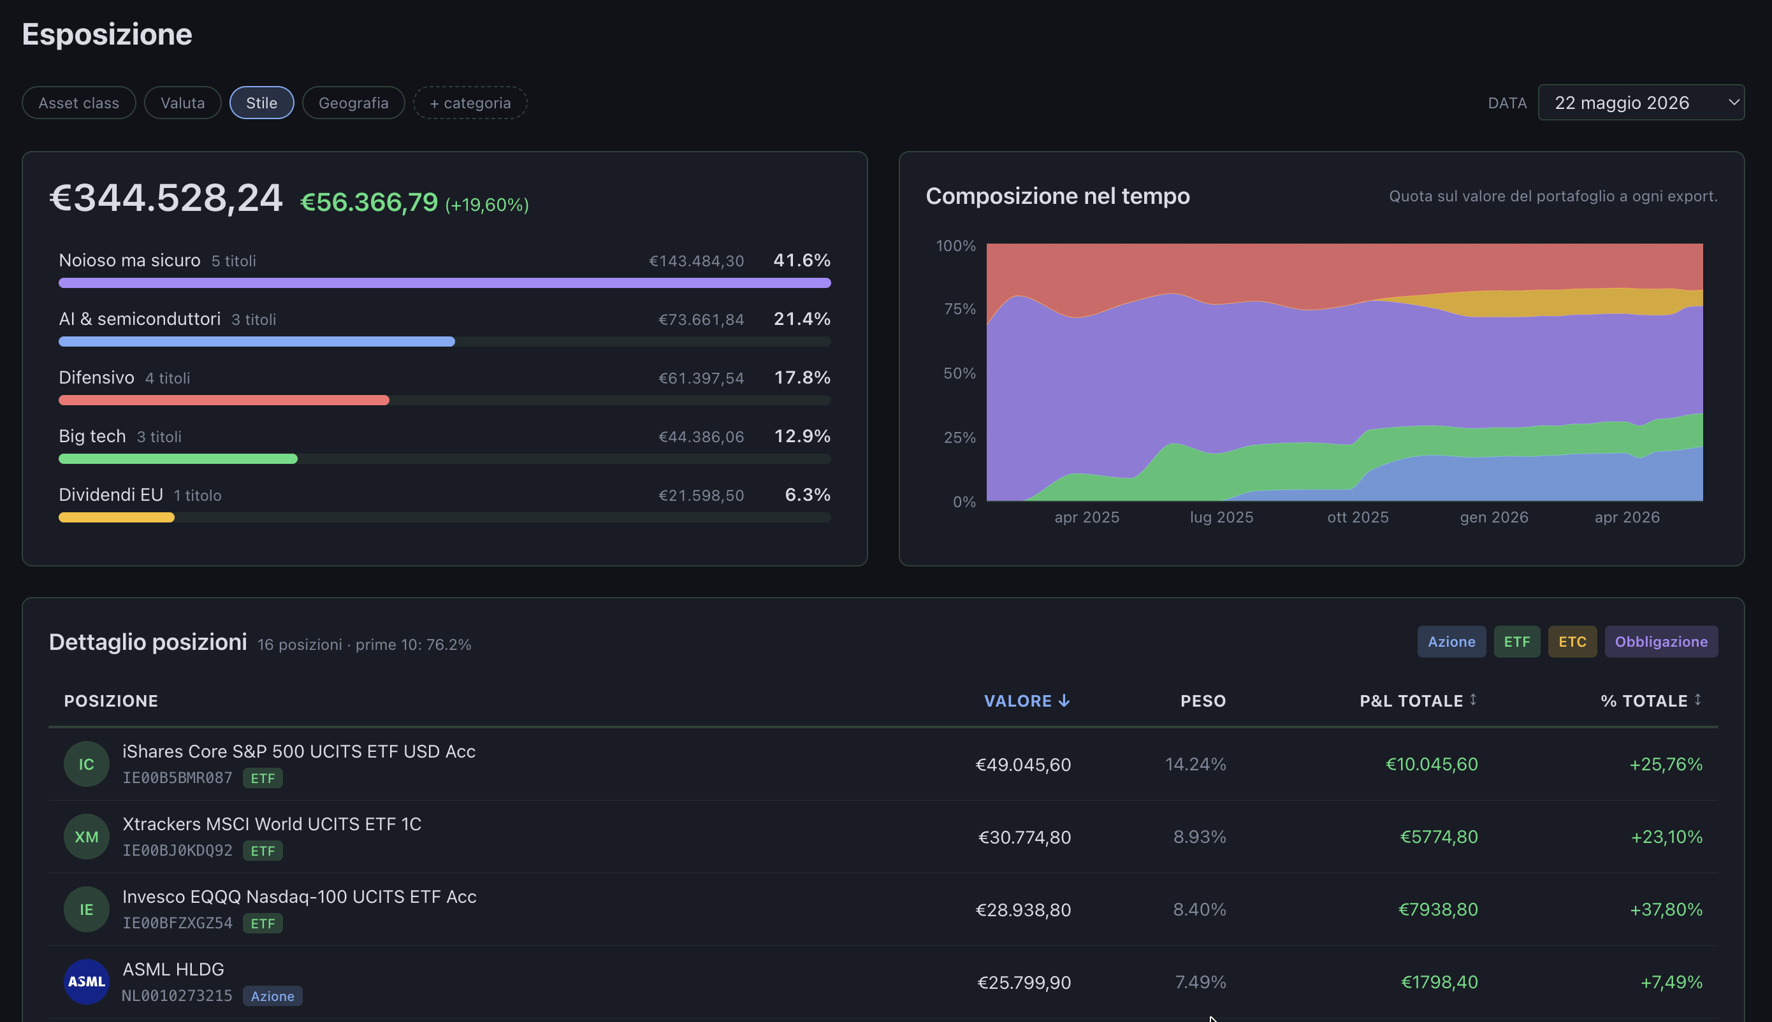Click the ASML logo icon

coord(86,982)
